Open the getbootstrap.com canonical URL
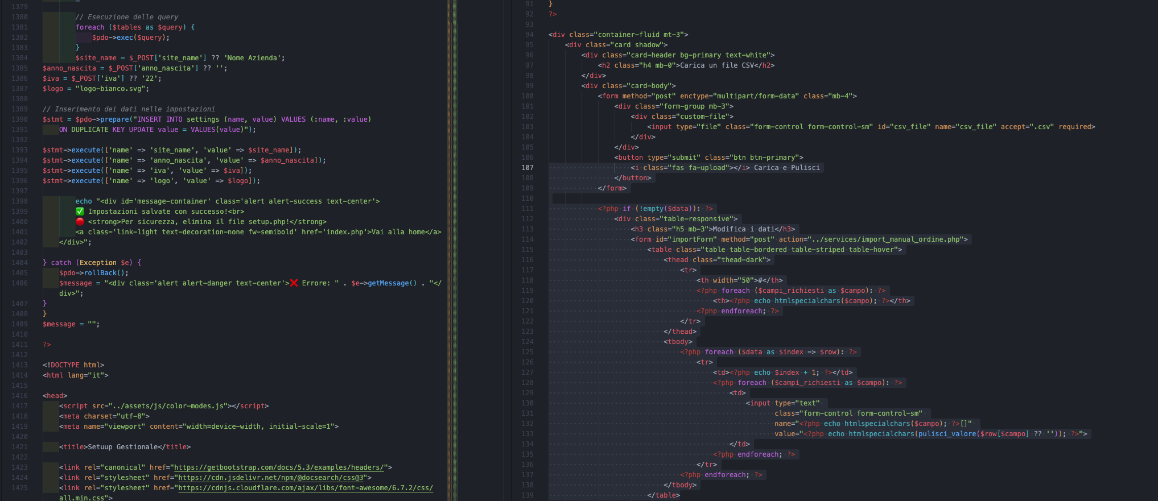The height and width of the screenshot is (501, 1158). click(x=279, y=467)
